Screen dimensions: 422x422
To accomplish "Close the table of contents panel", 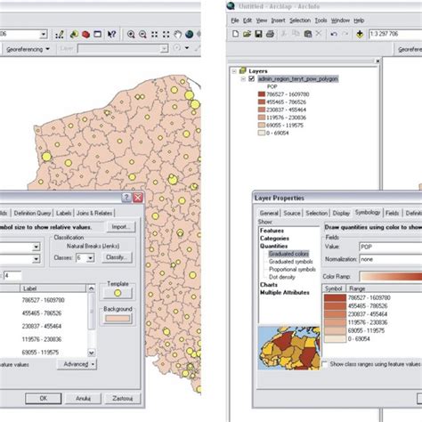I will (x=377, y=61).
